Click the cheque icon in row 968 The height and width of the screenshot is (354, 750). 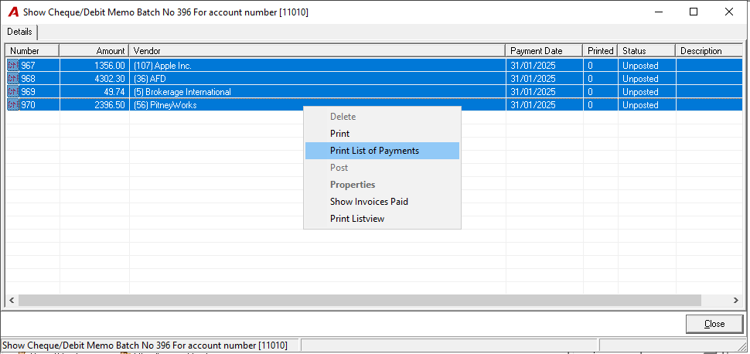(x=13, y=79)
